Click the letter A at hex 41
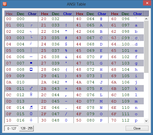 101,25
